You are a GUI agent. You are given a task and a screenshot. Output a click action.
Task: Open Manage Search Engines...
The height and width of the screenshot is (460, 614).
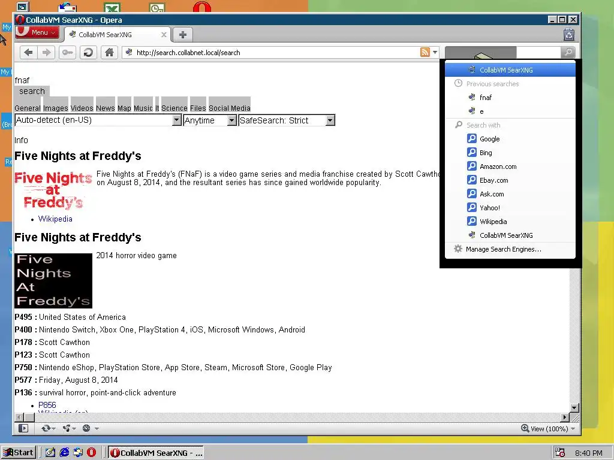[x=510, y=249]
